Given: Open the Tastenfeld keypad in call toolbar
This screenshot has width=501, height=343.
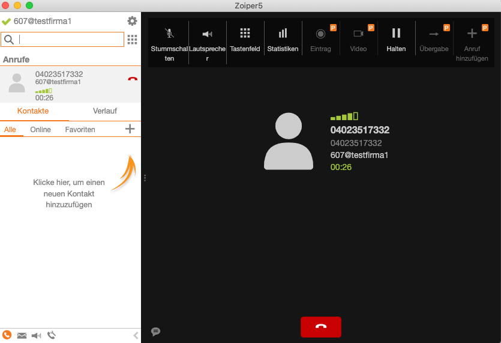Looking at the screenshot, I should pos(245,40).
